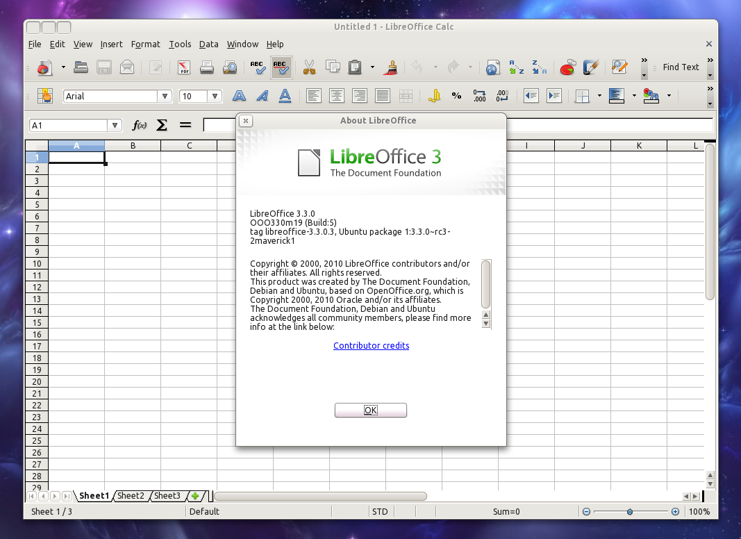Click the Redo arrow icon
The image size is (741, 539).
[453, 67]
